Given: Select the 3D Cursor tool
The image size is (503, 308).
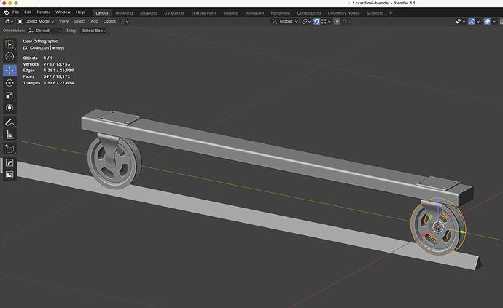Looking at the screenshot, I should coord(9,57).
